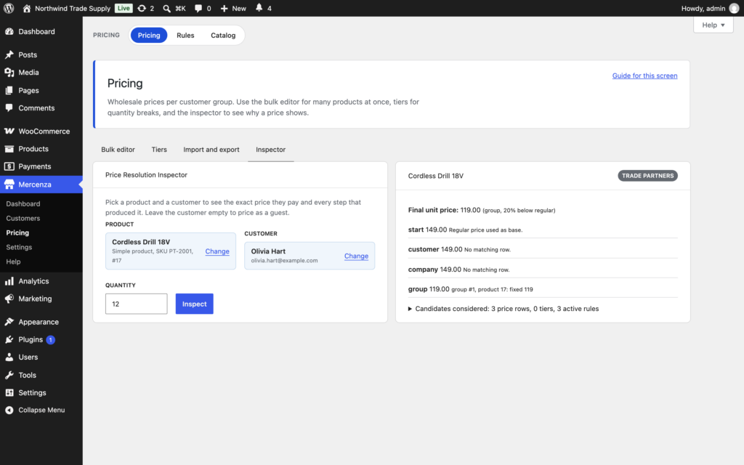The height and width of the screenshot is (465, 744).
Task: Click the 'company 149.00' step row
Action: click(x=542, y=269)
